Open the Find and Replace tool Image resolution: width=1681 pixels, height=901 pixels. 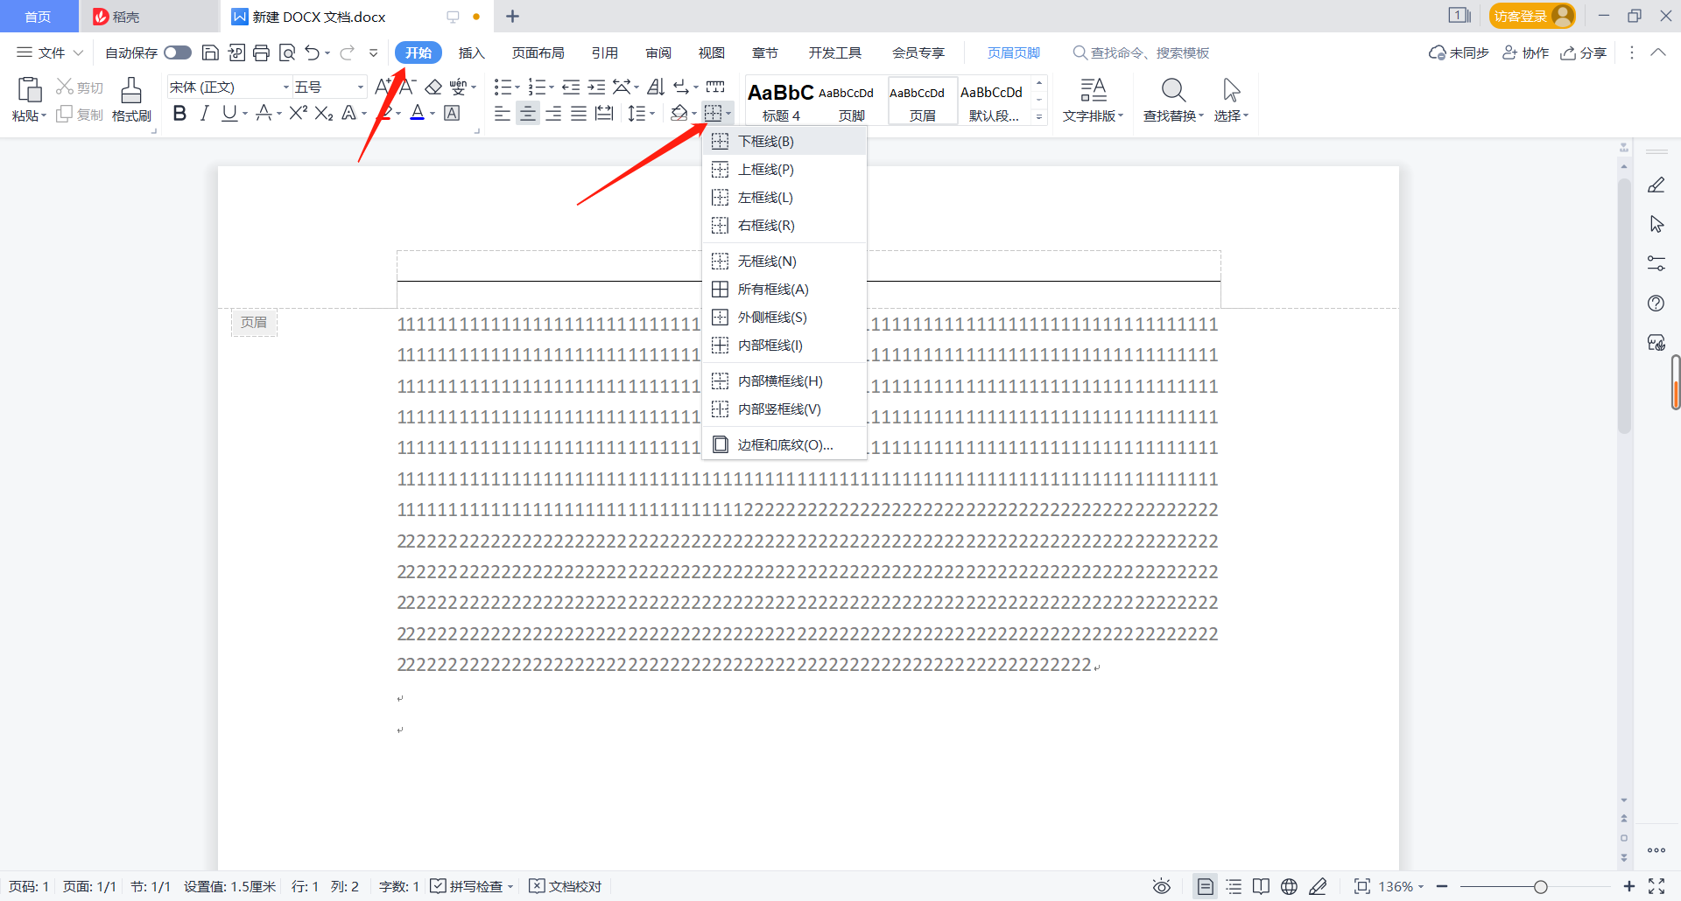point(1172,98)
